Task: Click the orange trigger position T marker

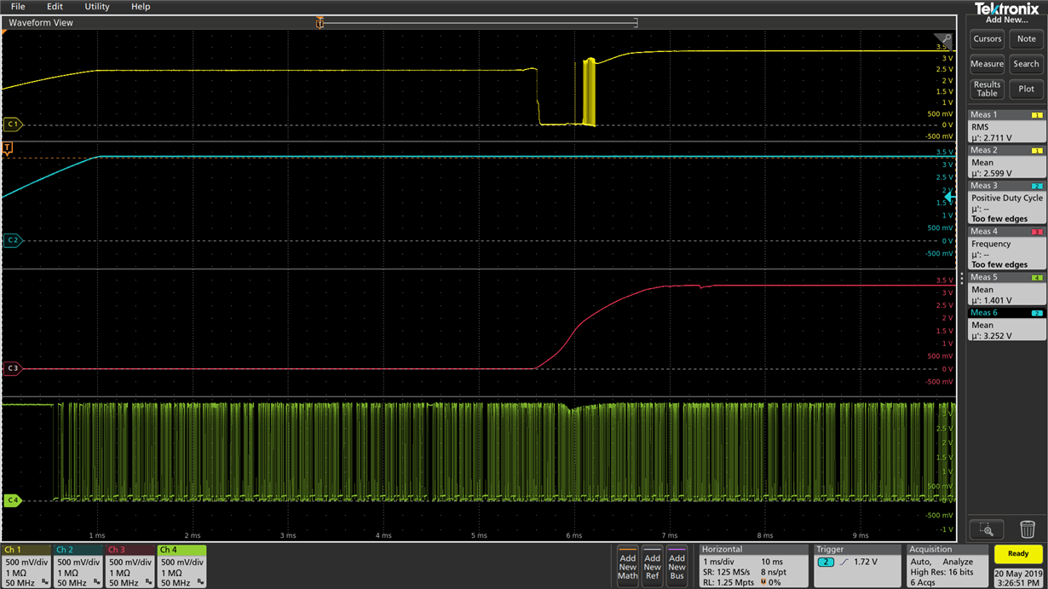Action: tap(8, 148)
